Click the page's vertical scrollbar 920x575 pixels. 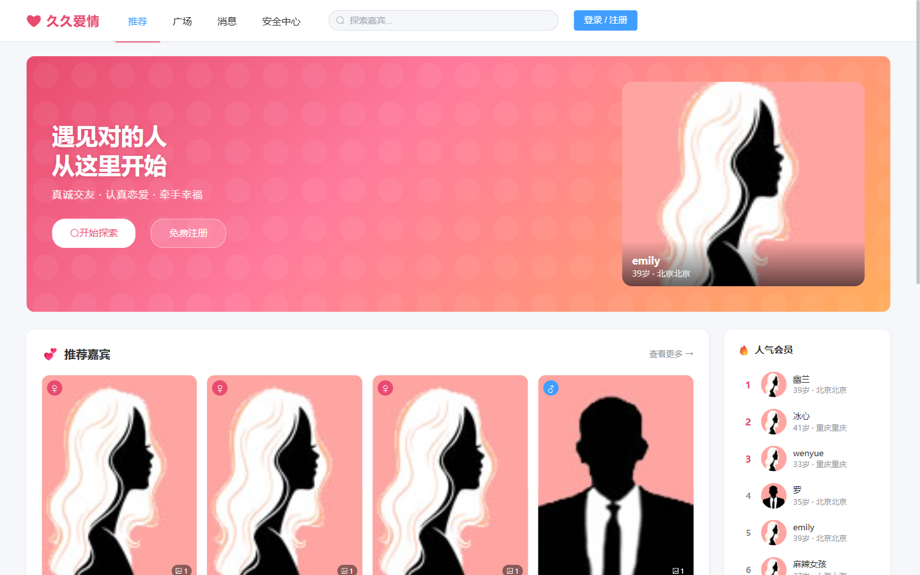click(917, 144)
